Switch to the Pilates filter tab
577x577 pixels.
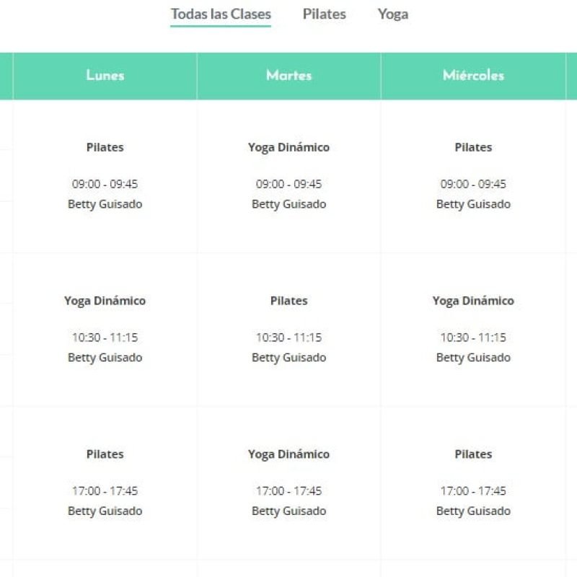(324, 14)
